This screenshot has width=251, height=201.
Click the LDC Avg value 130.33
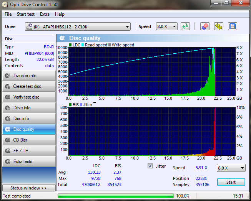click(x=94, y=172)
